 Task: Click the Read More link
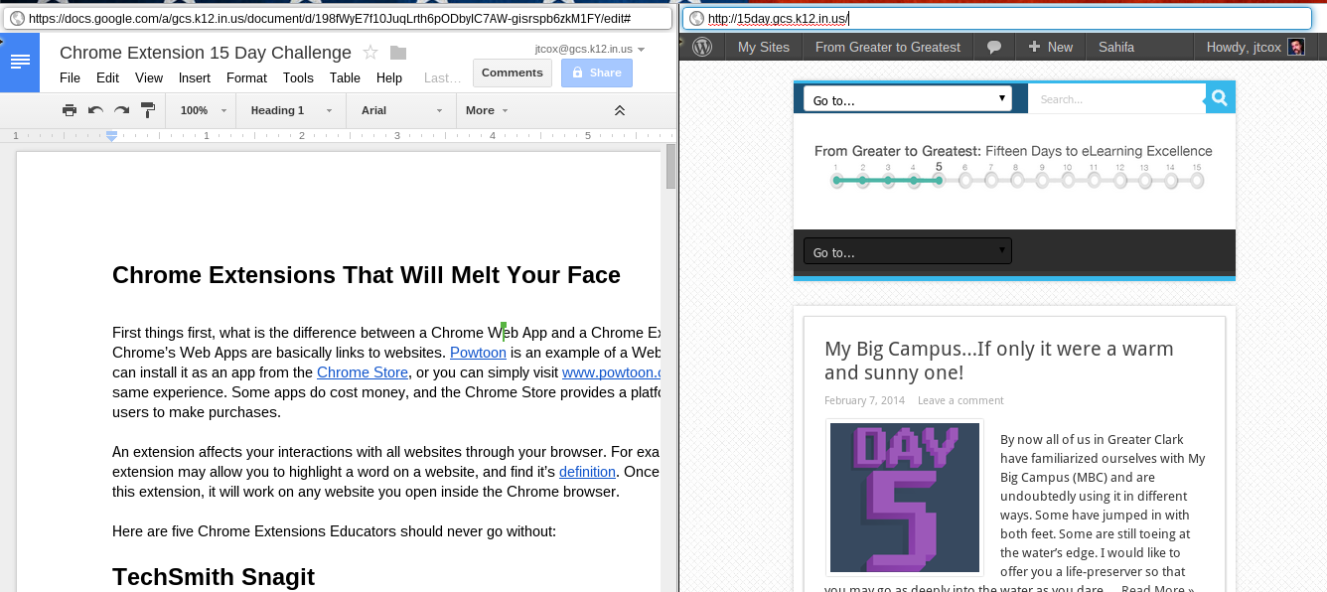[1157, 588]
